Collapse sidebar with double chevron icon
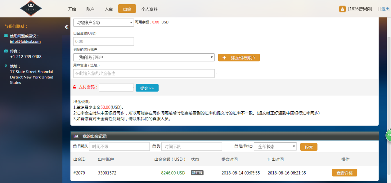This screenshot has width=391, height=183. (x=66, y=27)
